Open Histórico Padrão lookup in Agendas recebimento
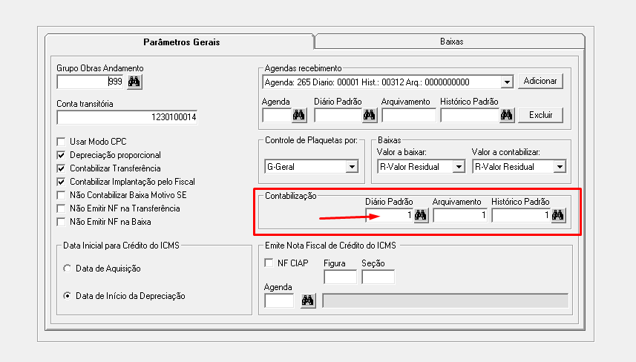This screenshot has height=362, width=636. point(507,115)
